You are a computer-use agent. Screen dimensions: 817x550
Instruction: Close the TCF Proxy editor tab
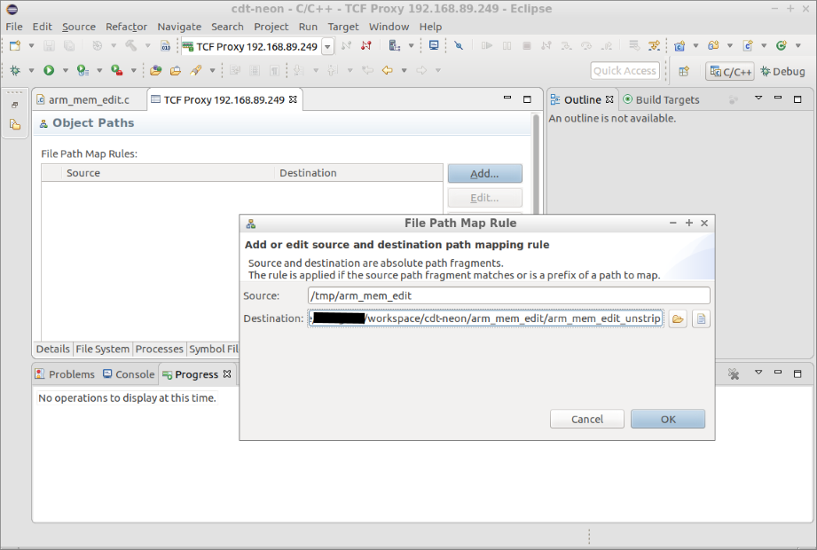293,99
